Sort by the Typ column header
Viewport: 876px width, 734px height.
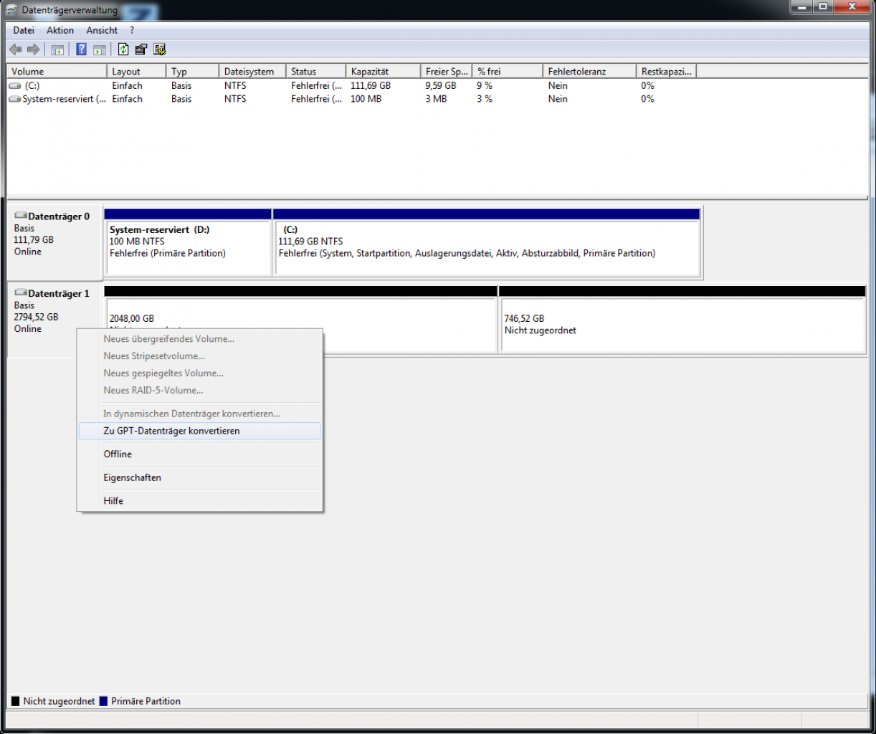(x=192, y=71)
